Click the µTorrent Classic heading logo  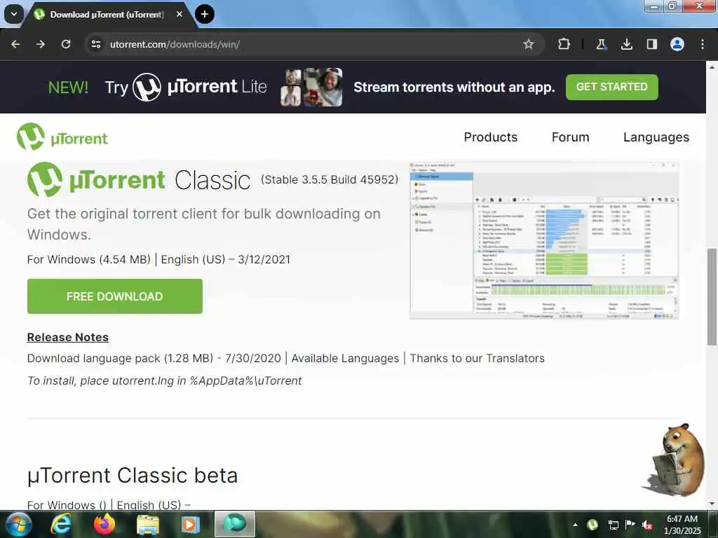point(139,180)
